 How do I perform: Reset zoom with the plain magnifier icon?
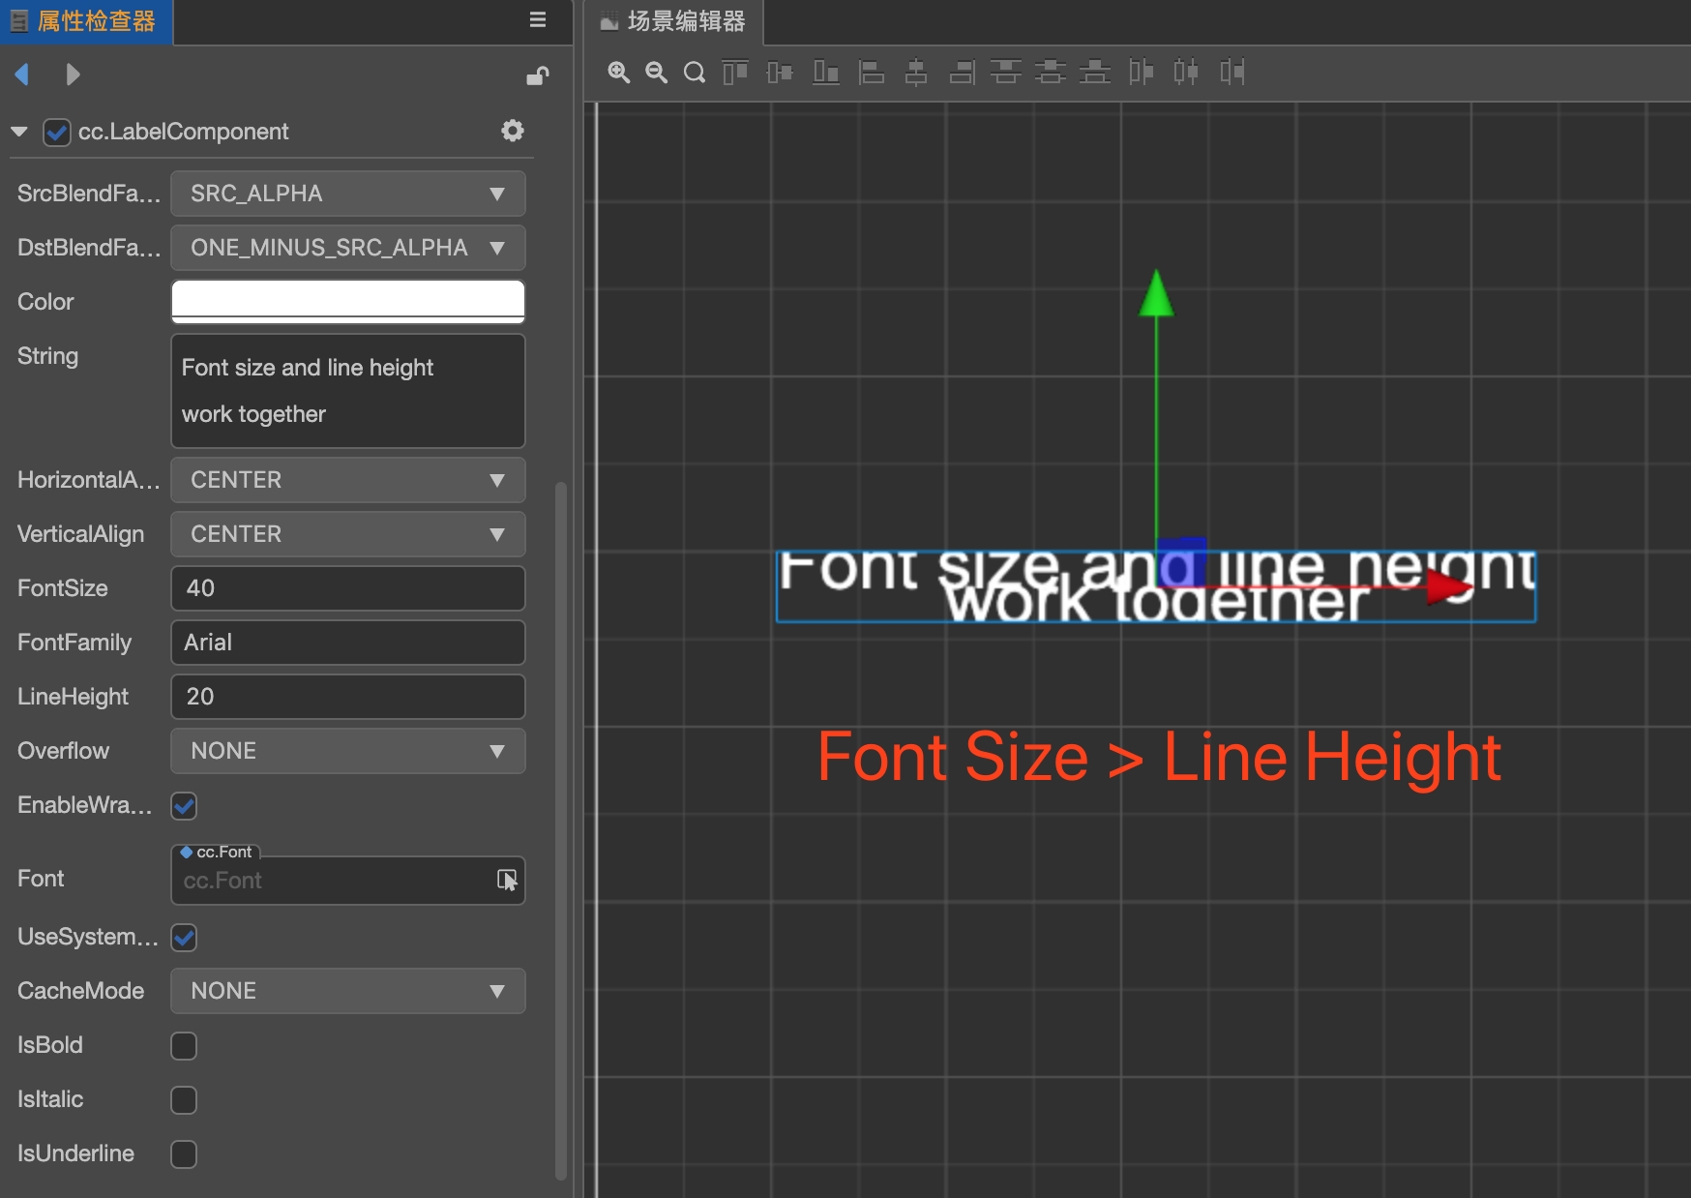tap(694, 73)
